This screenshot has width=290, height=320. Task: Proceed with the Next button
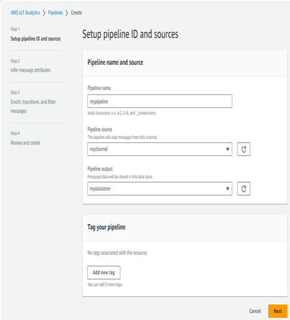pyautogui.click(x=278, y=311)
